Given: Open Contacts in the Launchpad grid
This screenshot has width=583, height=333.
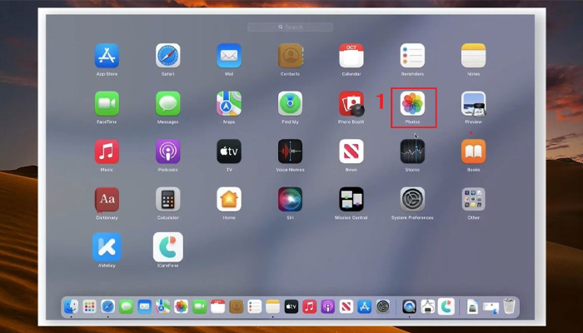Looking at the screenshot, I should (290, 56).
